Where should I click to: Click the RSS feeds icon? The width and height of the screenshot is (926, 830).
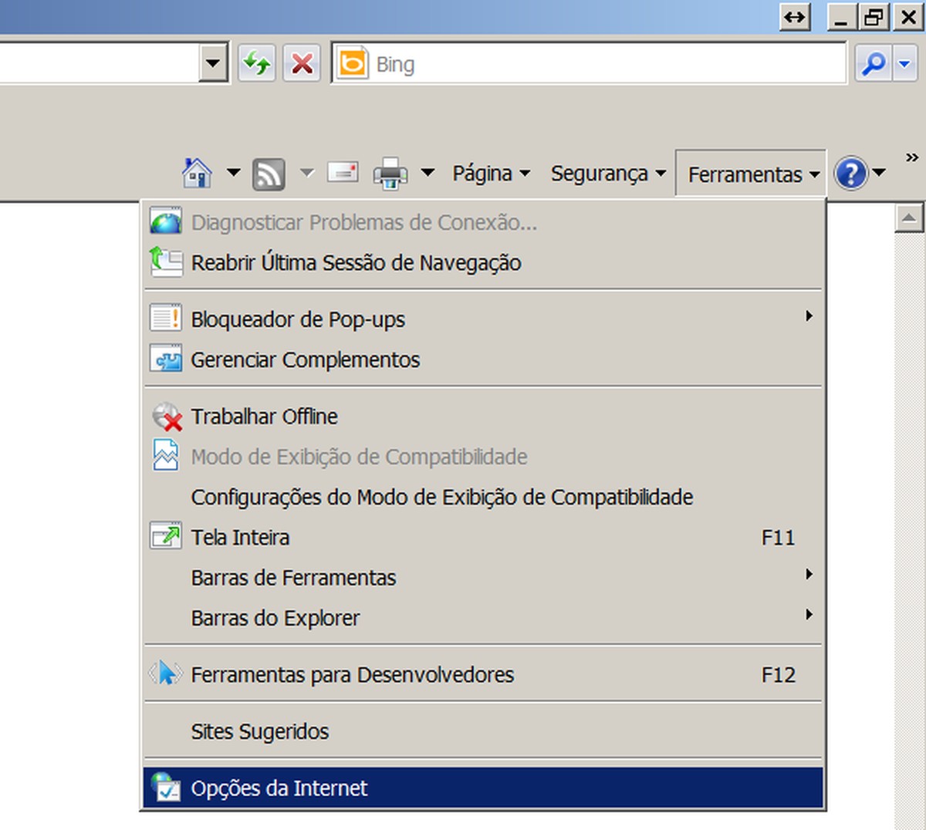click(x=269, y=174)
